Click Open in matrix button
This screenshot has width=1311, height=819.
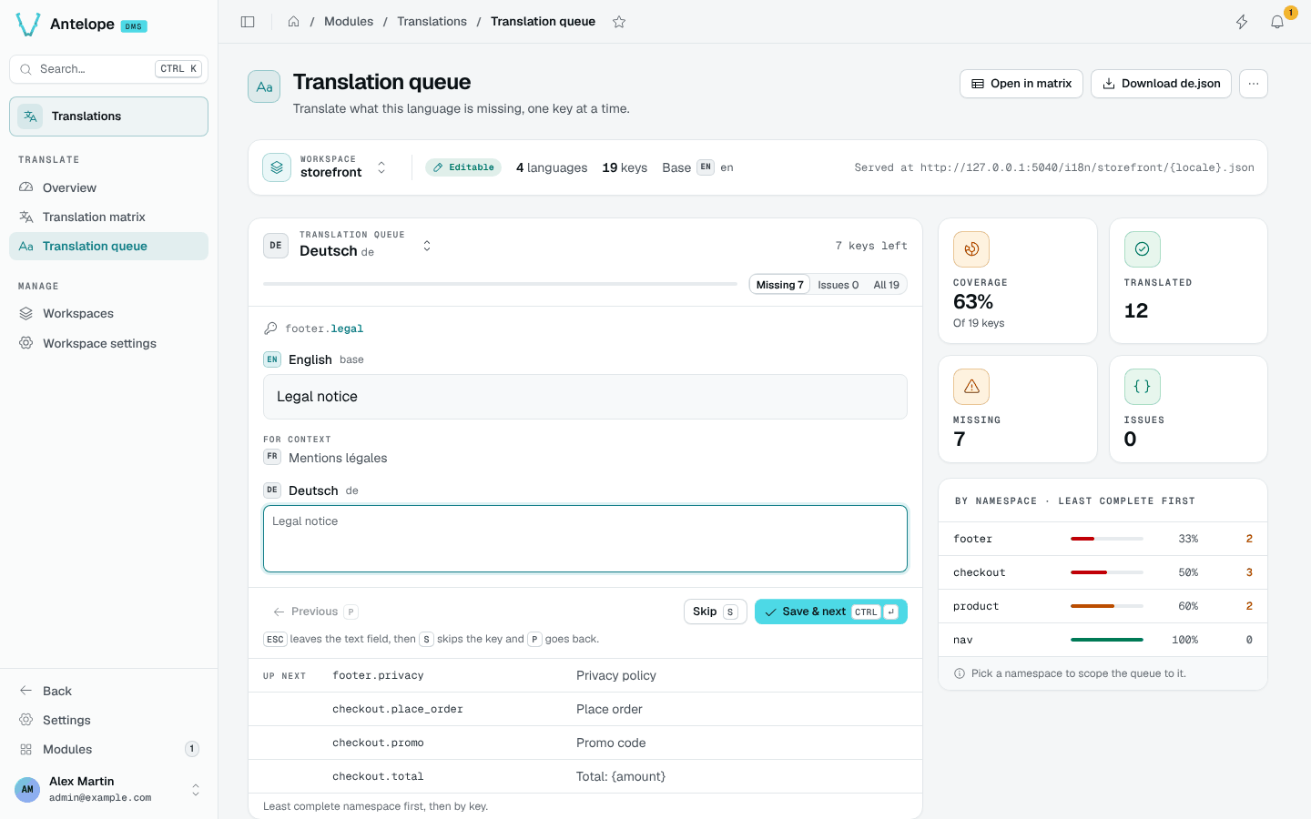tap(1021, 84)
